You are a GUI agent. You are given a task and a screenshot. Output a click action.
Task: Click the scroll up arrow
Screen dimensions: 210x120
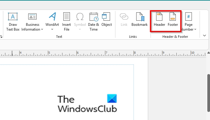point(208,53)
